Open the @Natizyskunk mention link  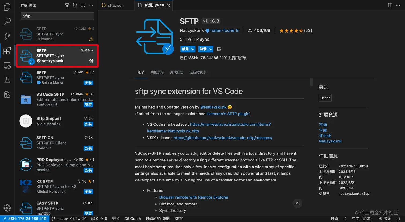[x=213, y=107]
